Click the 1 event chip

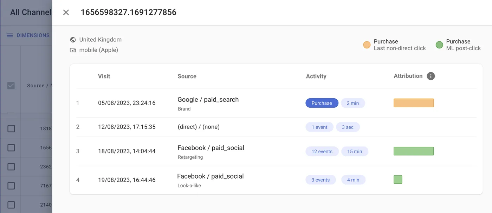click(319, 127)
